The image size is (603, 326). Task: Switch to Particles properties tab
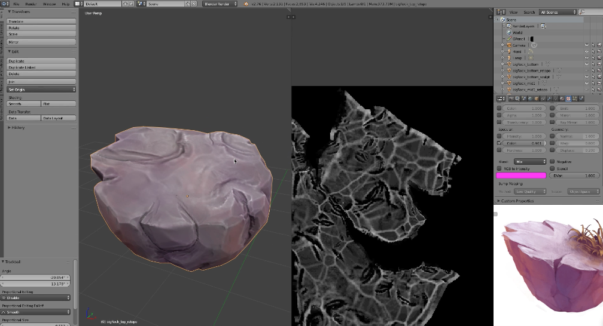point(574,99)
